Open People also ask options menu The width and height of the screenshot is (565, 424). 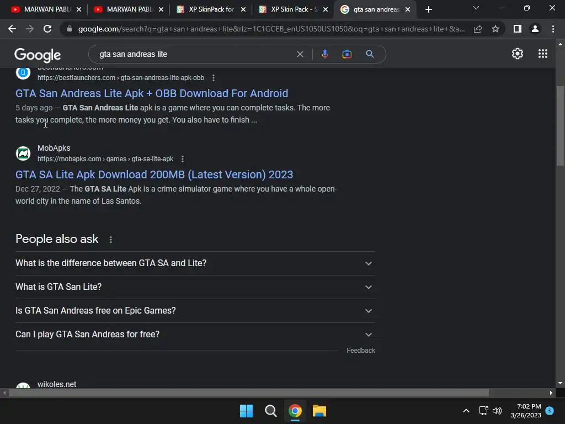pos(110,240)
